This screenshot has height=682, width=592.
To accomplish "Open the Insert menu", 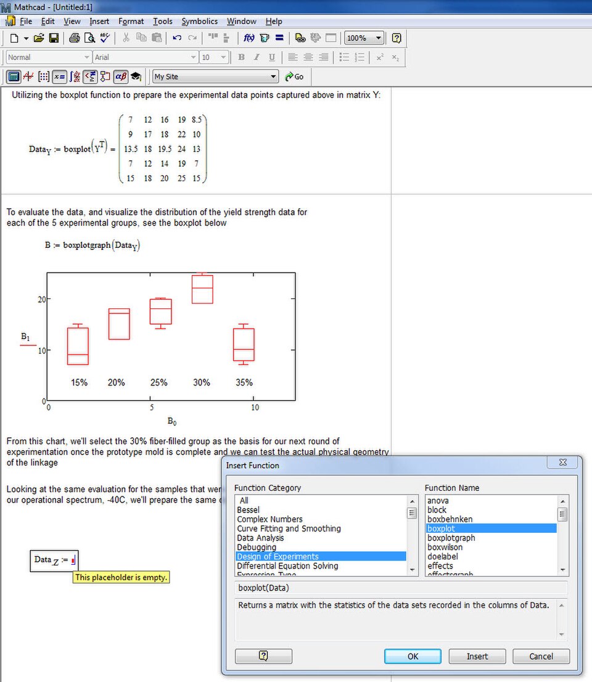I will coord(99,22).
